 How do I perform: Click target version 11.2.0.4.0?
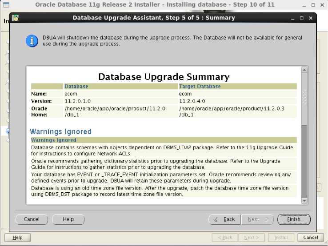pos(192,101)
